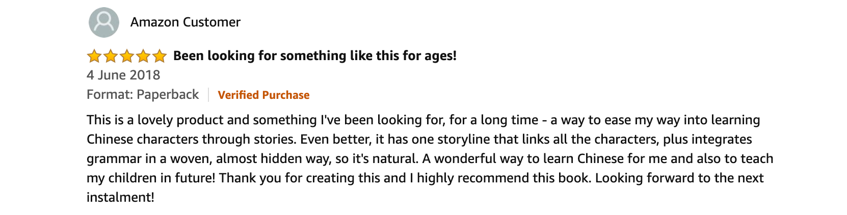The height and width of the screenshot is (215, 847).
Task: Click the word instalment! ending the review
Action: coord(120,198)
